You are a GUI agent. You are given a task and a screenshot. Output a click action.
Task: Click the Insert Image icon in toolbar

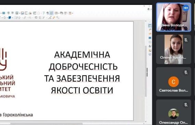pyautogui.click(x=22, y=13)
